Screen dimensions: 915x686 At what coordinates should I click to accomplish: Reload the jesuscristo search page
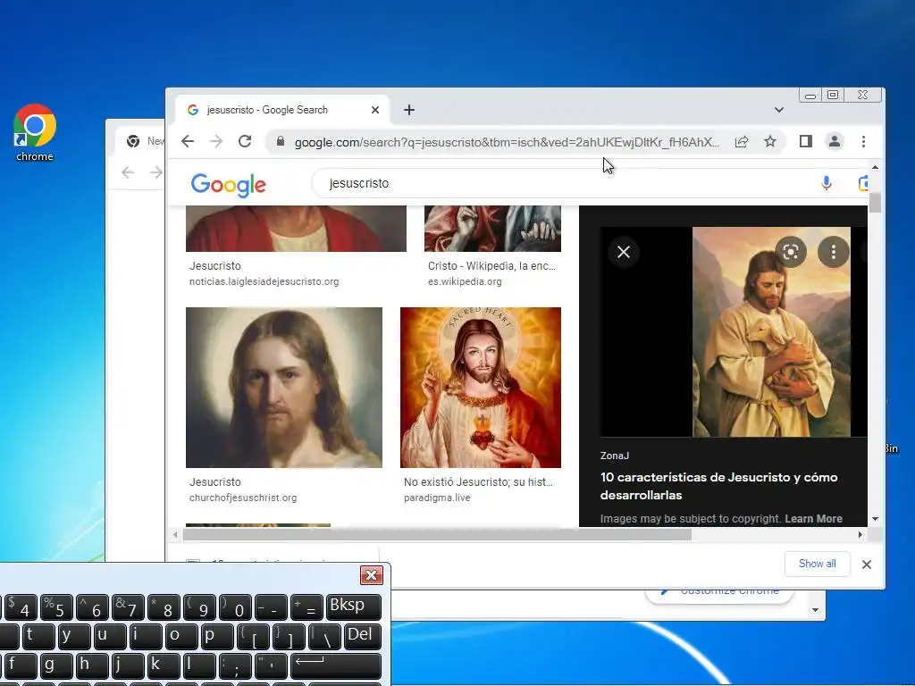point(245,141)
